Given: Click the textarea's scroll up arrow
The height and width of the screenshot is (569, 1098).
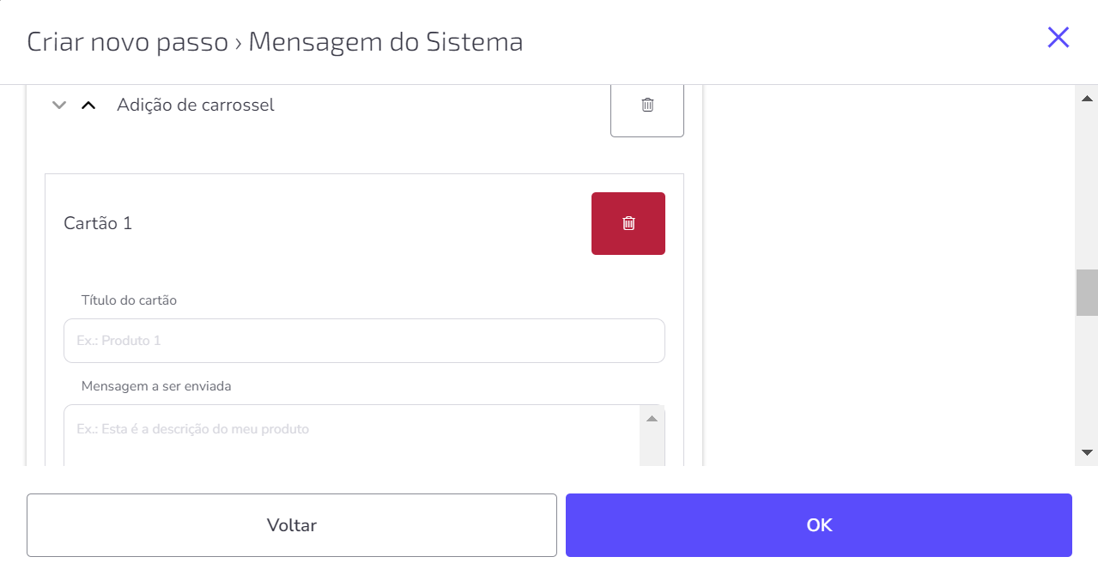Looking at the screenshot, I should (x=652, y=418).
